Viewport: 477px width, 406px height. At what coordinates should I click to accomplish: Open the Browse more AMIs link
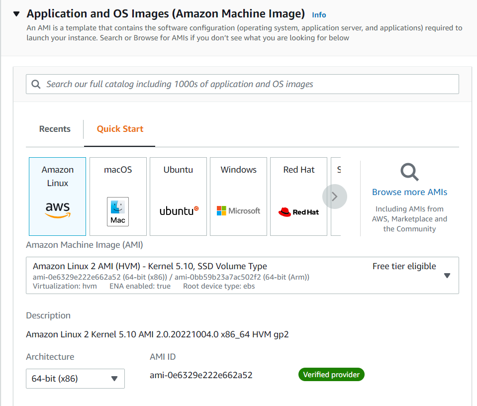[409, 192]
